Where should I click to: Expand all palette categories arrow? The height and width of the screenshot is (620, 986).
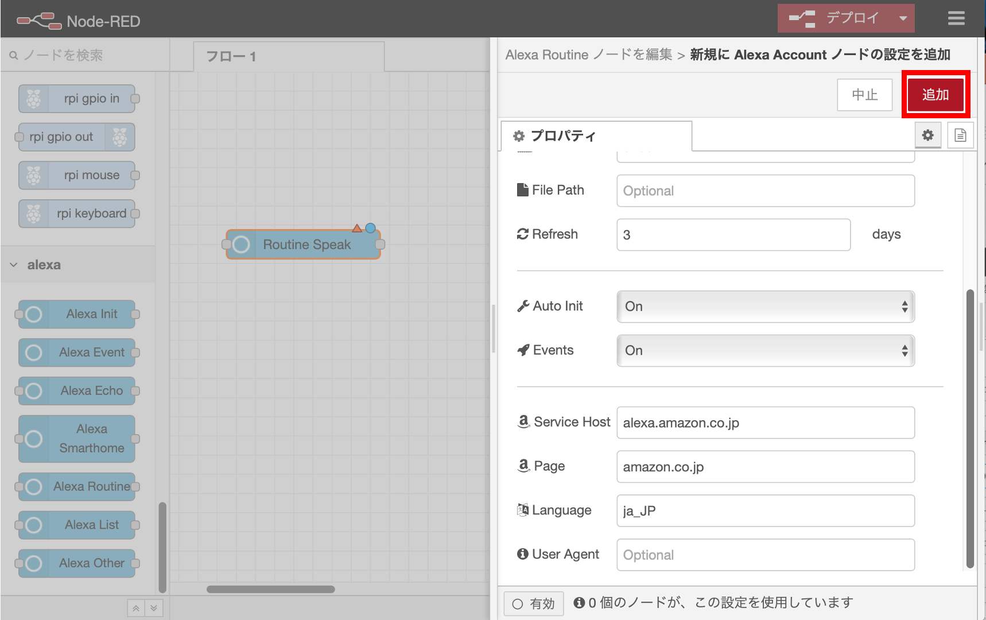coord(154,608)
